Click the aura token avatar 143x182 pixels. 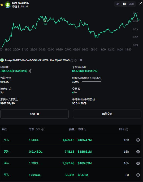click(x=8, y=5)
